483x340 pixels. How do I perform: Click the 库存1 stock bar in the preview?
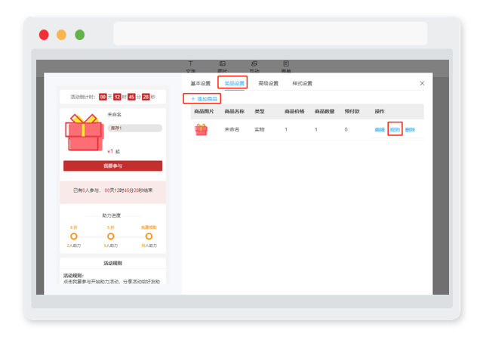(135, 128)
